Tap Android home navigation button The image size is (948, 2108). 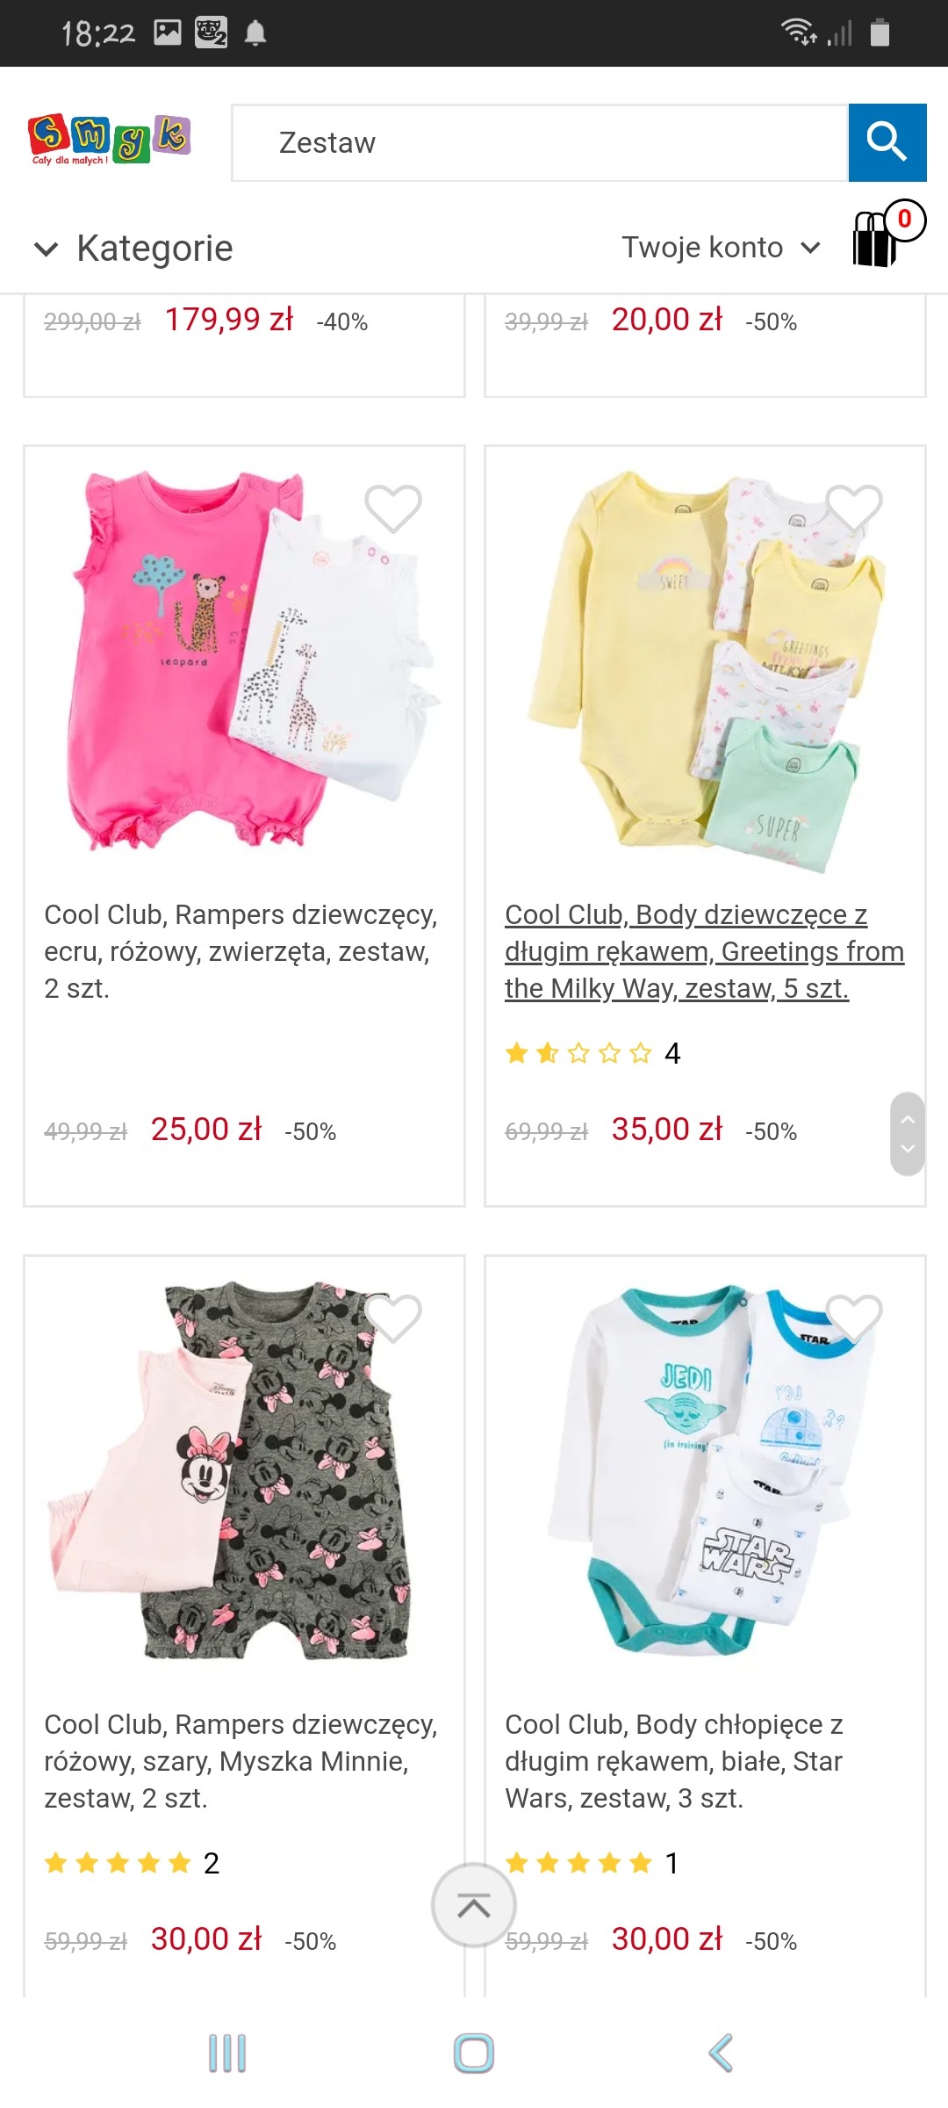coord(474,2053)
